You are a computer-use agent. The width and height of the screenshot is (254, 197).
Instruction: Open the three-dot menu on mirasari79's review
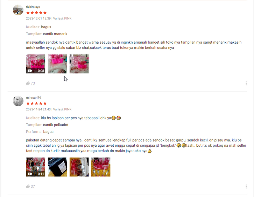click(x=246, y=187)
